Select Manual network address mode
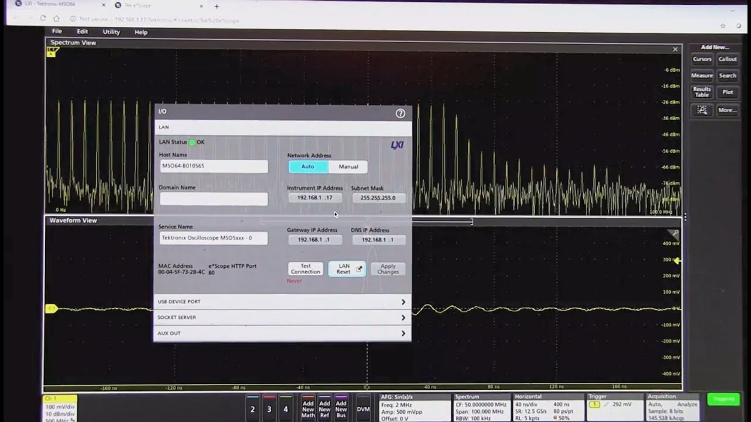This screenshot has height=422, width=751. pos(348,166)
